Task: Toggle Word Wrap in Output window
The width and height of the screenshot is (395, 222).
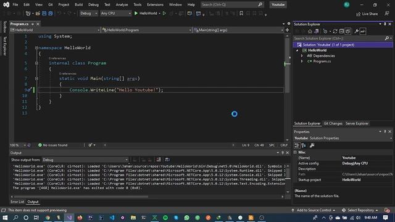Action: pos(167,160)
